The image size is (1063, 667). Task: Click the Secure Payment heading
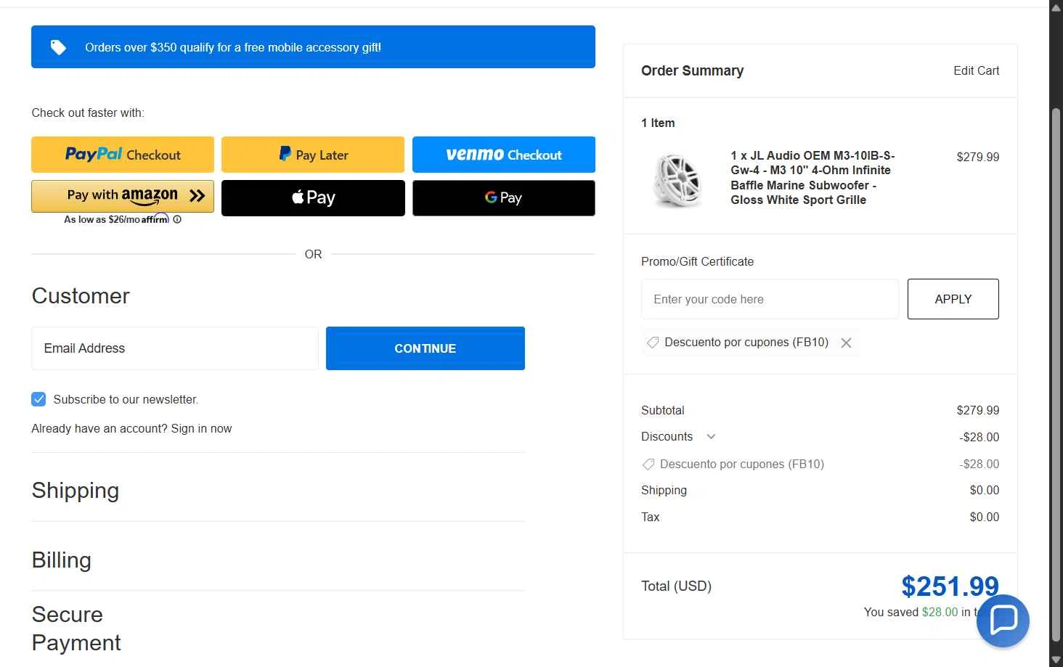click(76, 629)
